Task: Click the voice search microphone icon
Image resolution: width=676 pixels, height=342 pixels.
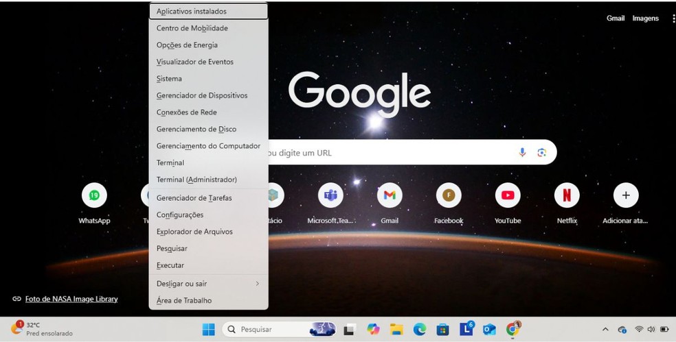Action: point(522,152)
